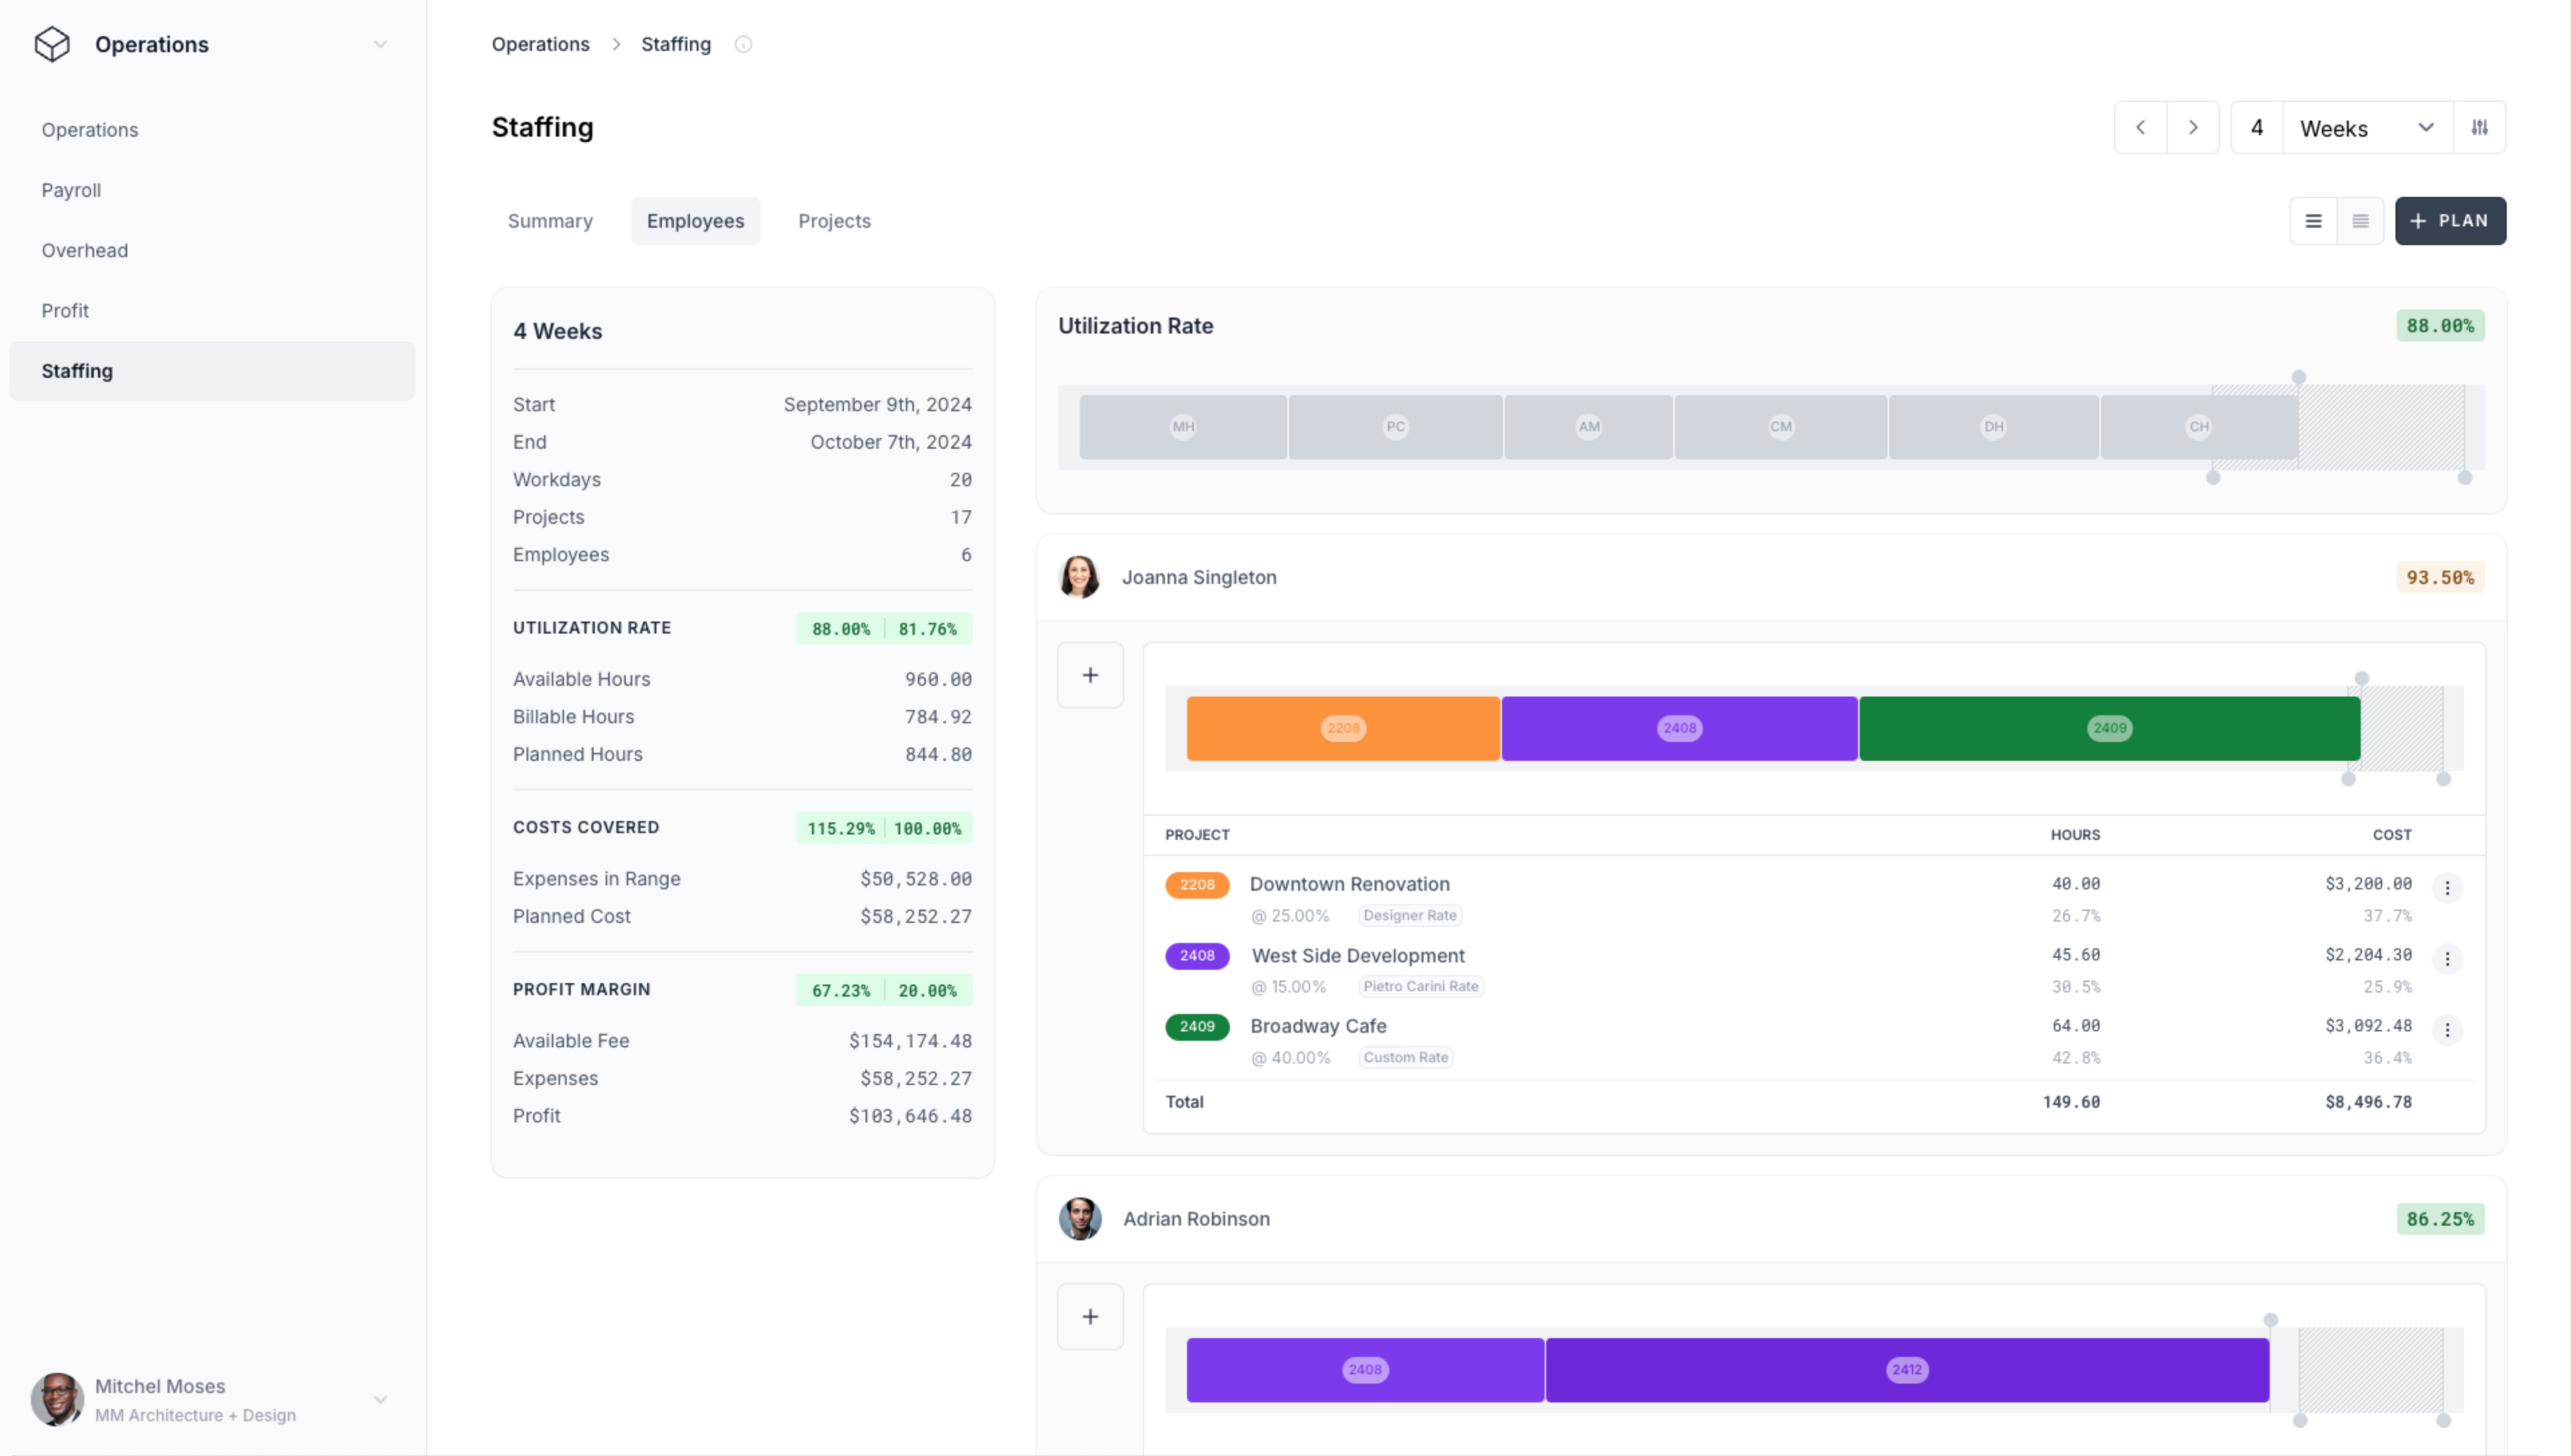2571x1456 pixels.
Task: Click the Staffing breadcrumb link
Action: 676,44
